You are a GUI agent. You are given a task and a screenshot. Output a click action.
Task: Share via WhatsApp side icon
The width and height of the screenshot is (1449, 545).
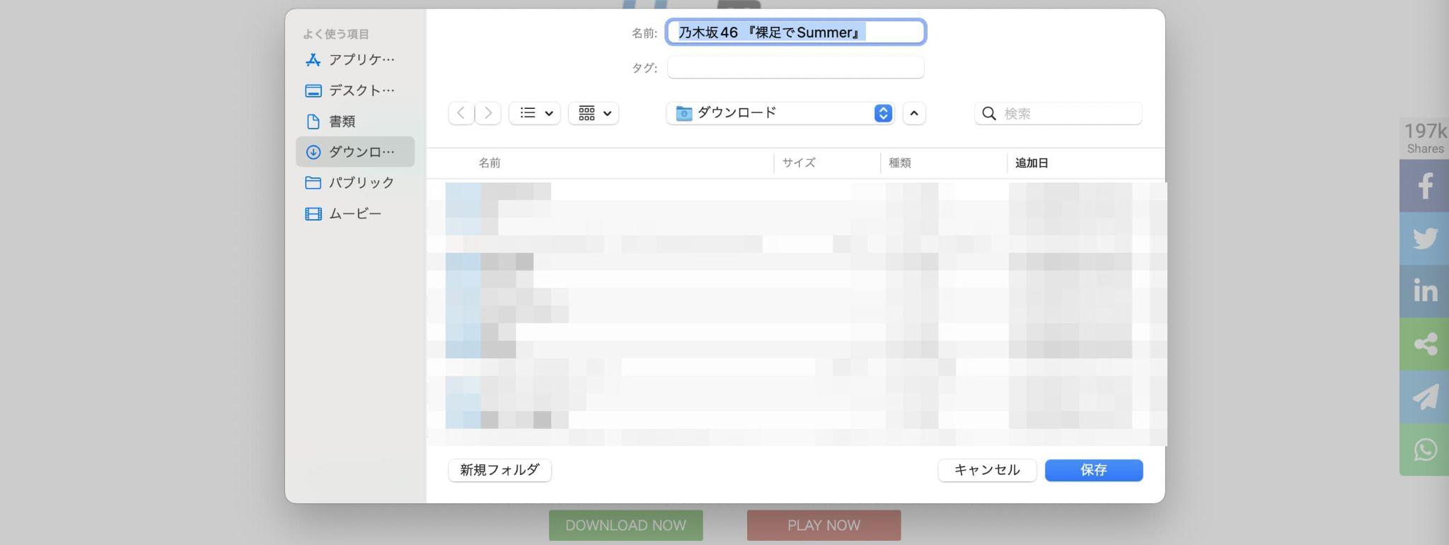click(x=1424, y=450)
